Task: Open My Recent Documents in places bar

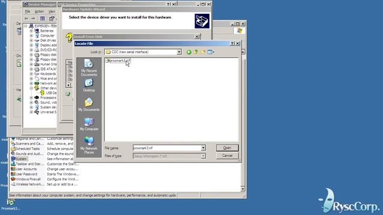Action: (x=89, y=67)
